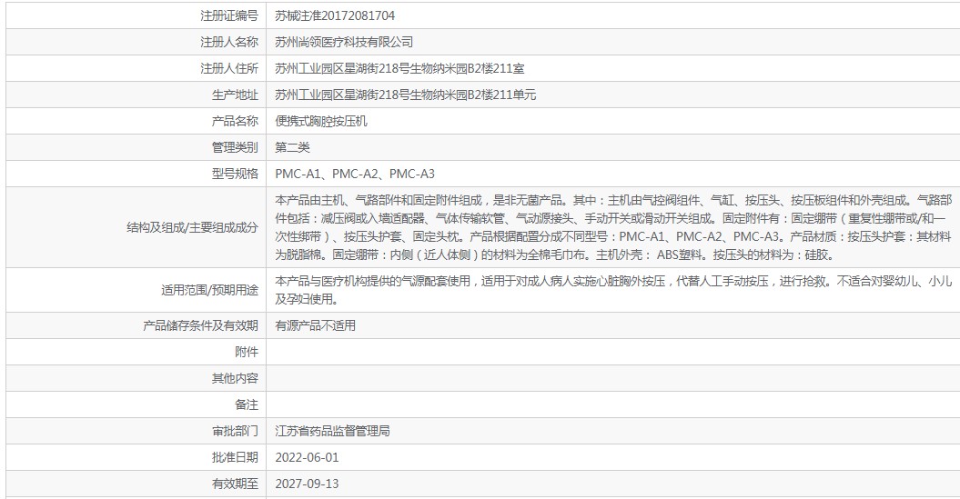The image size is (960, 499).
Task: Click the paragraph starting 本产品由主机
Action: [613, 227]
